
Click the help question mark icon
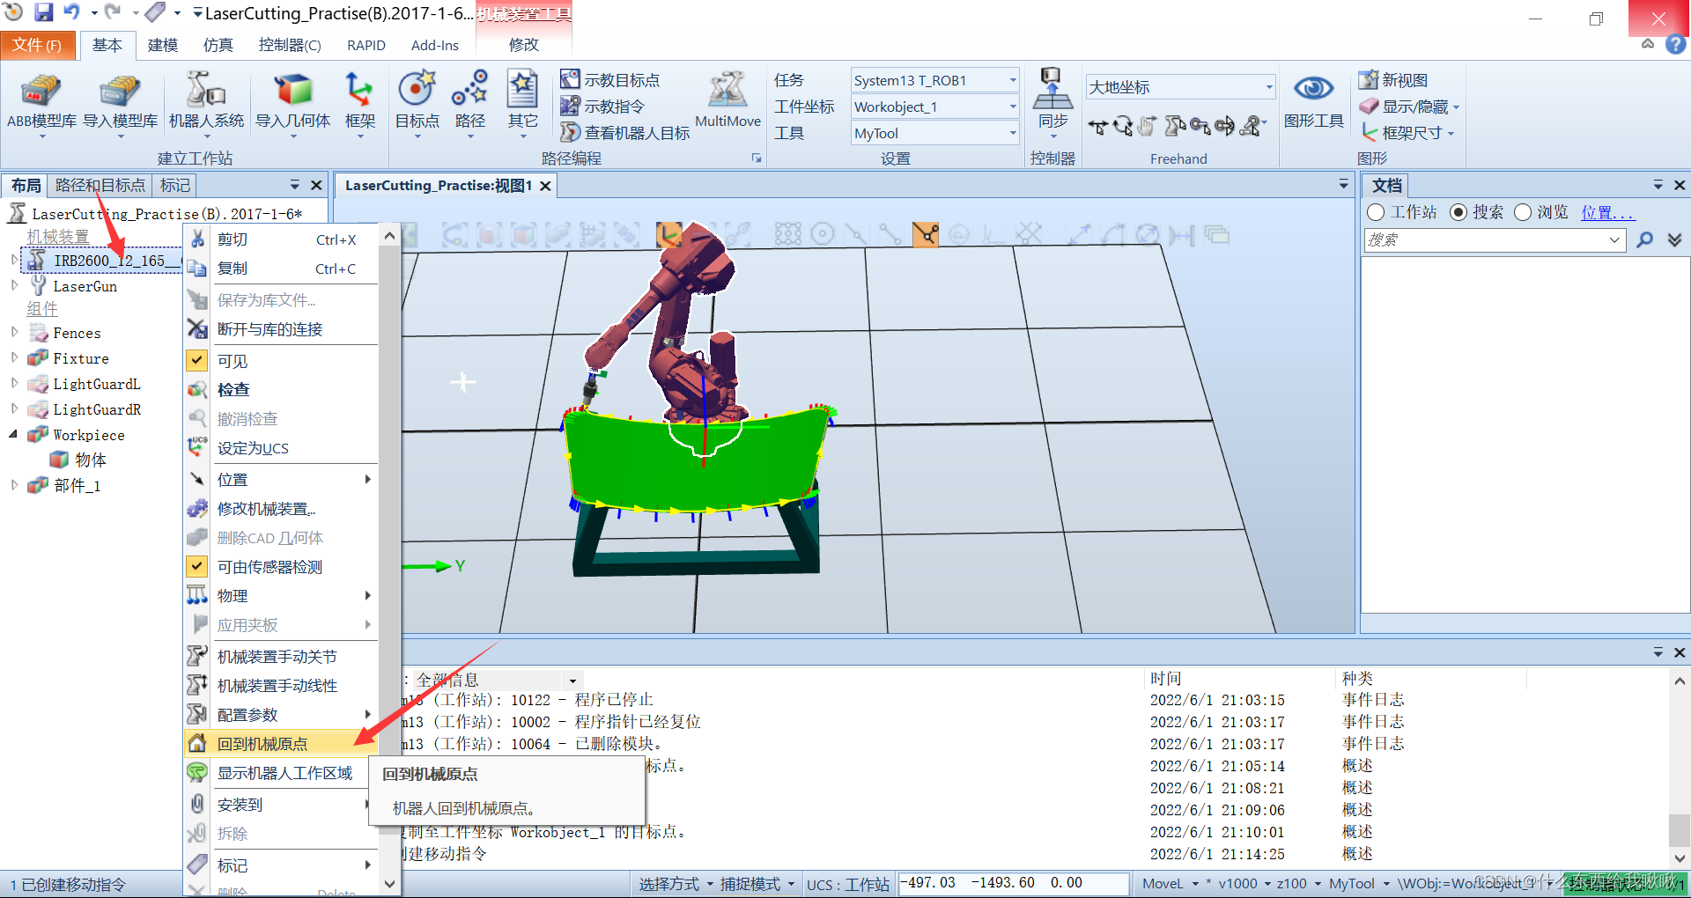coord(1676,44)
